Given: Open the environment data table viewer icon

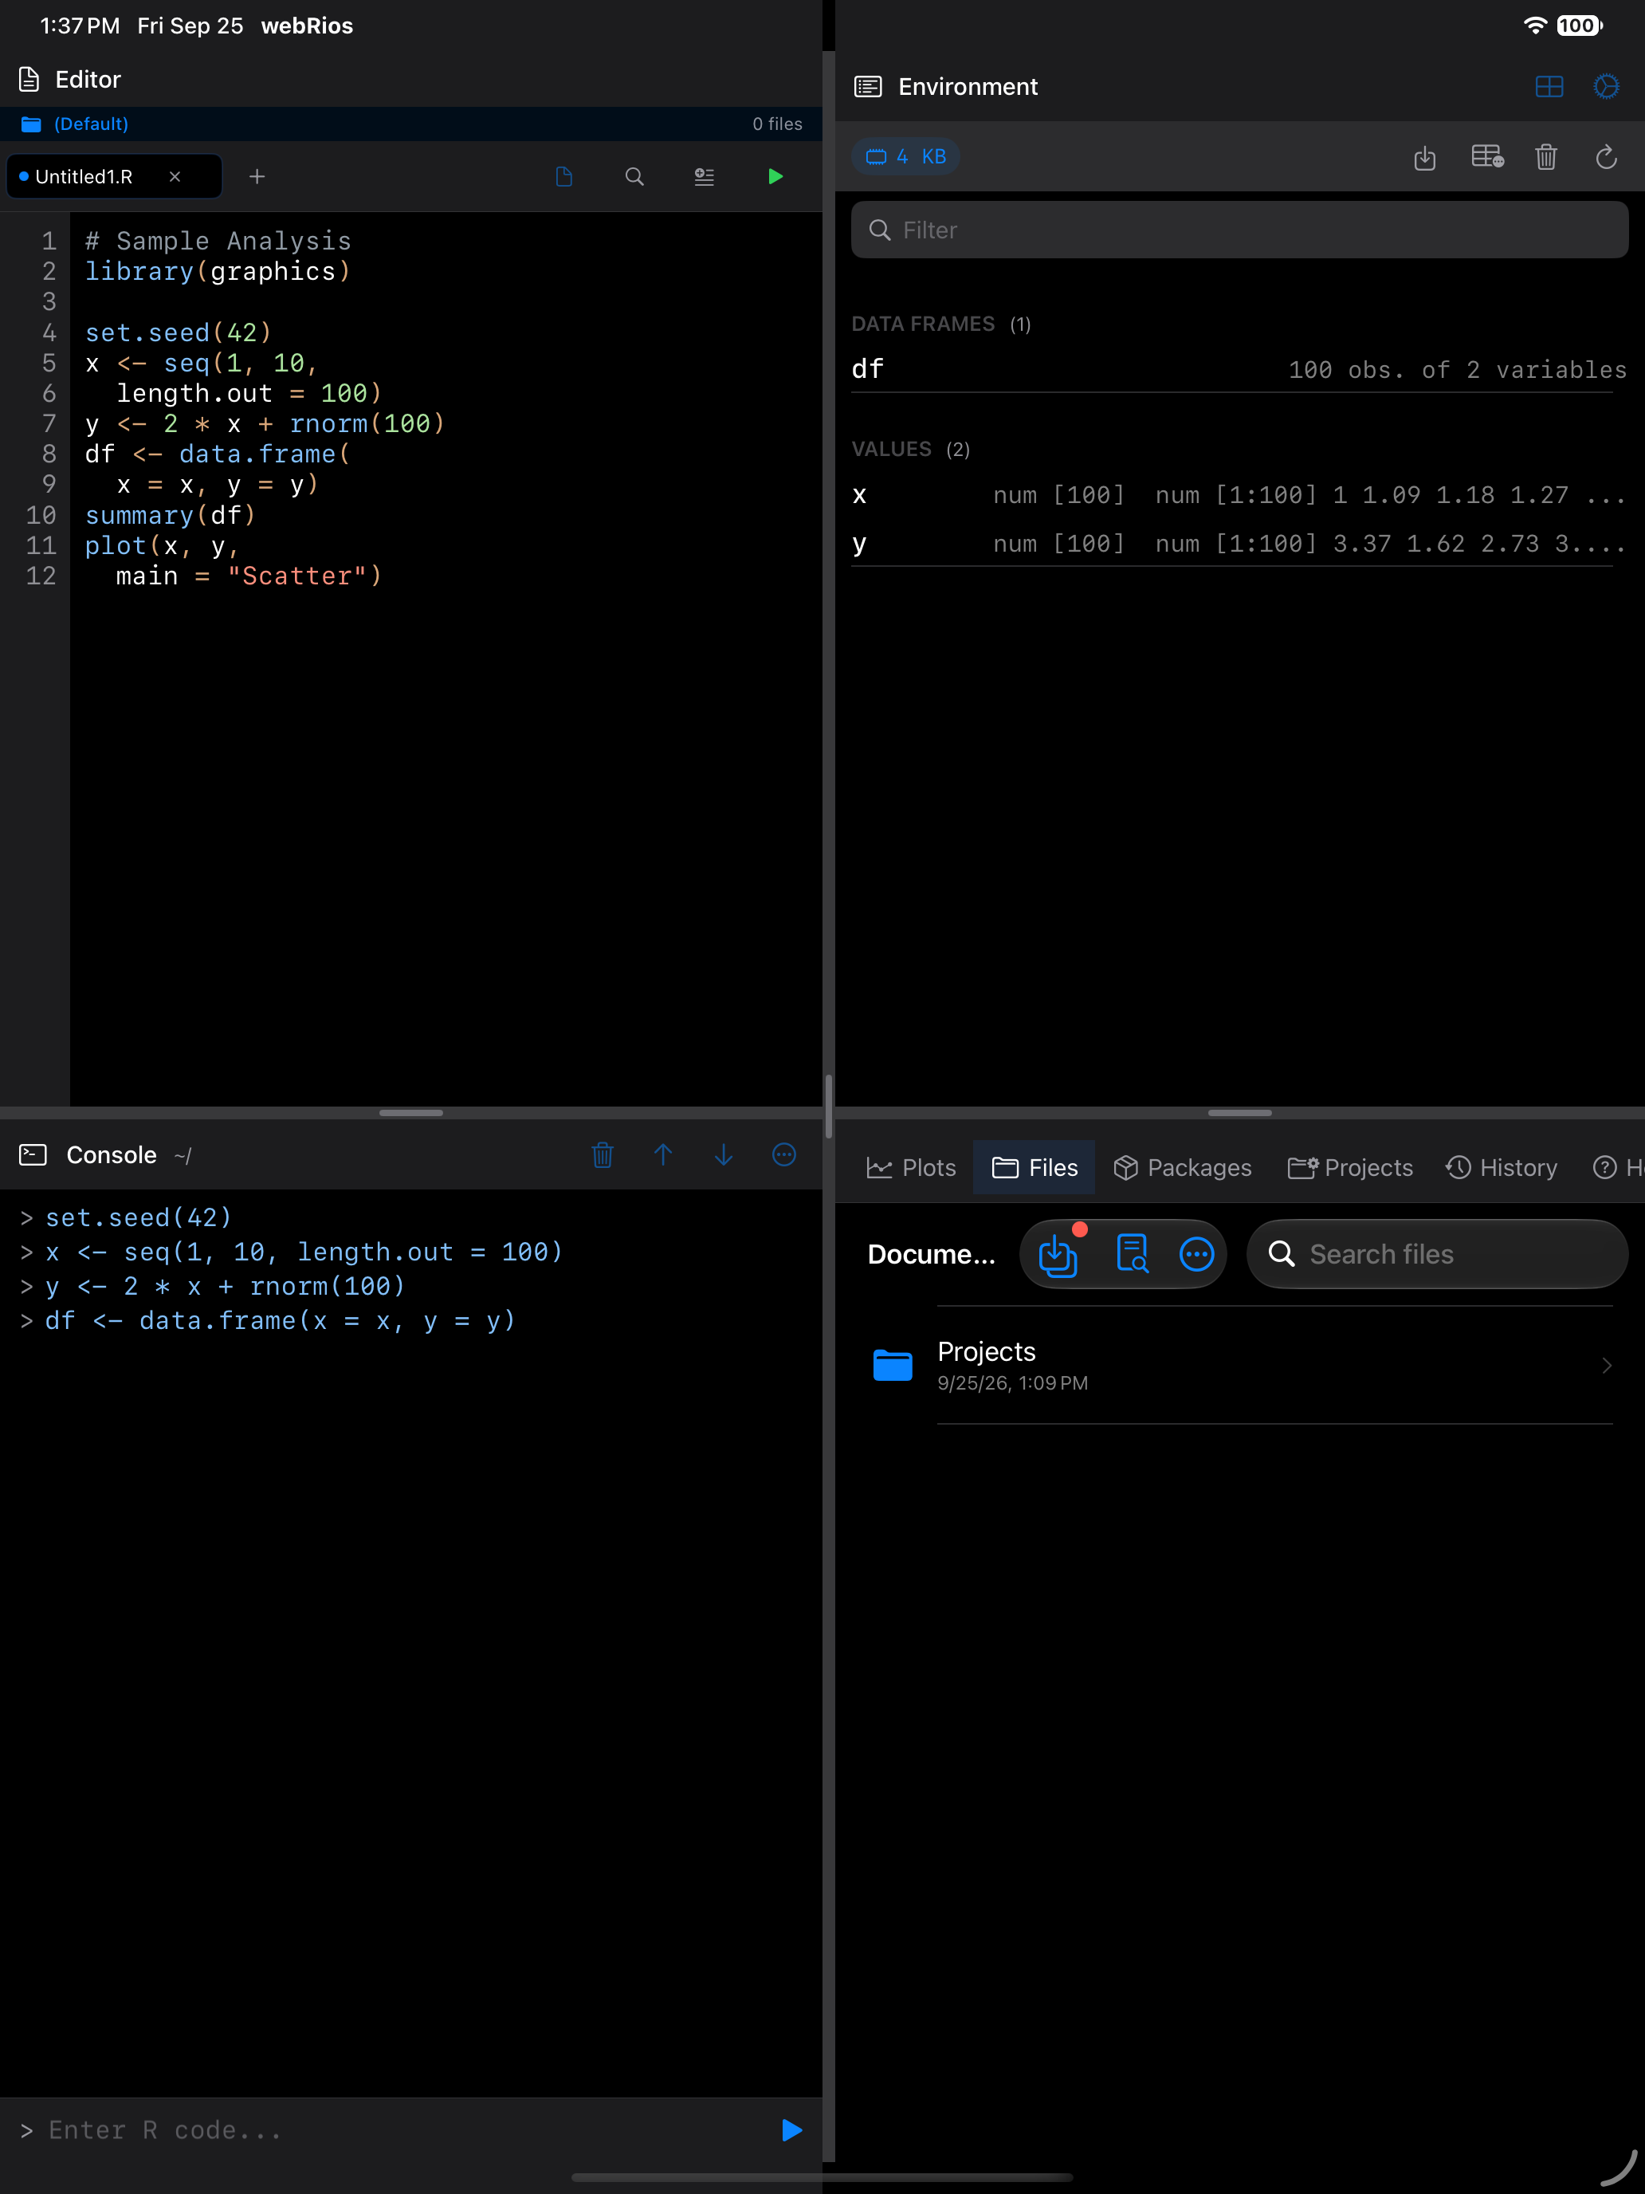Looking at the screenshot, I should pos(1487,157).
